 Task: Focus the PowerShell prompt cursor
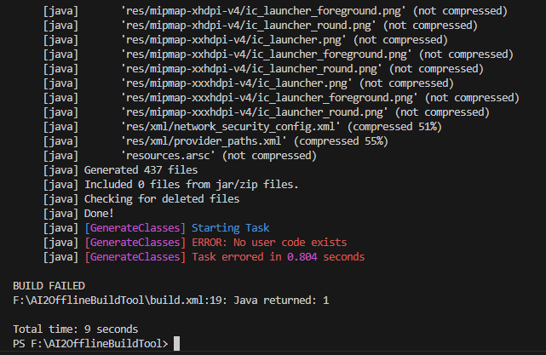click(176, 344)
